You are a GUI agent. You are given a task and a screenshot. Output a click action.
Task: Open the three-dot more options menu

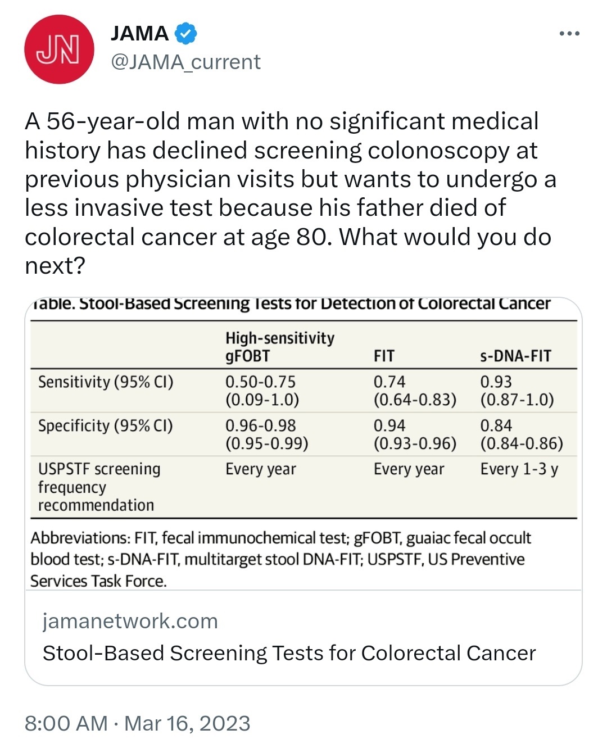[x=569, y=34]
